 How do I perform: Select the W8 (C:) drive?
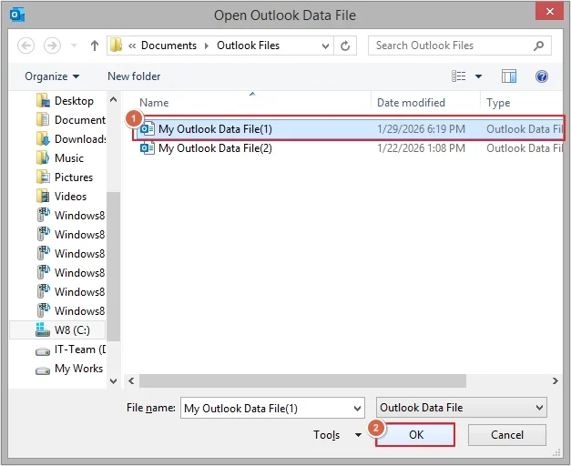coord(57,329)
